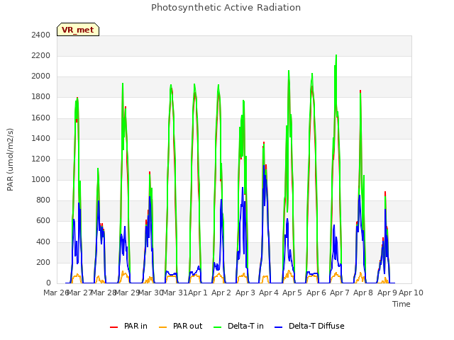Click the 2200 y-axis tick value
This screenshot has height=340, width=454.
(x=41, y=55)
